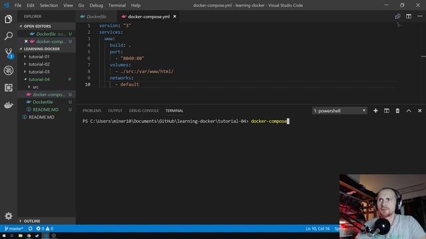
Task: Collapse the Open Editors section
Action: 47,26
